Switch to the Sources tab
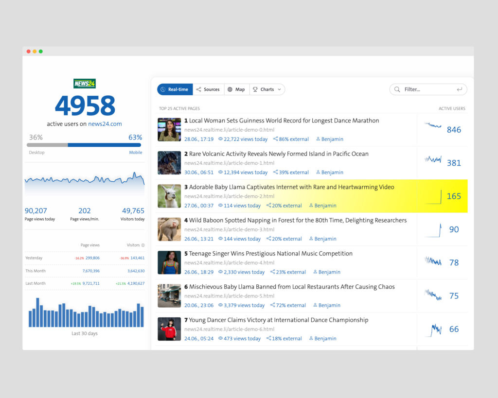This screenshot has width=498, height=398. coord(208,89)
